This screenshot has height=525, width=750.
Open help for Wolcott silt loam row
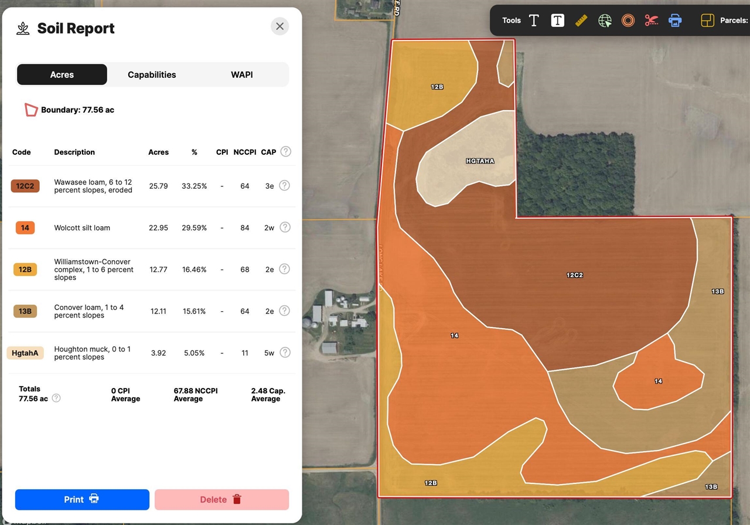[285, 227]
